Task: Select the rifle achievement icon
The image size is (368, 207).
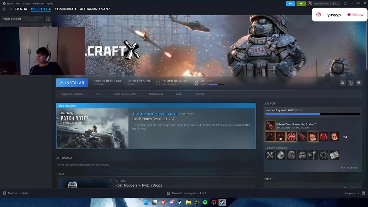Action: (x=302, y=137)
